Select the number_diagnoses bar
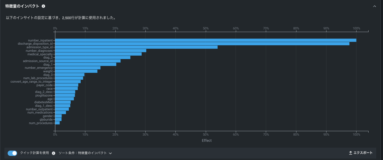This screenshot has height=160, width=383. [x=100, y=51]
